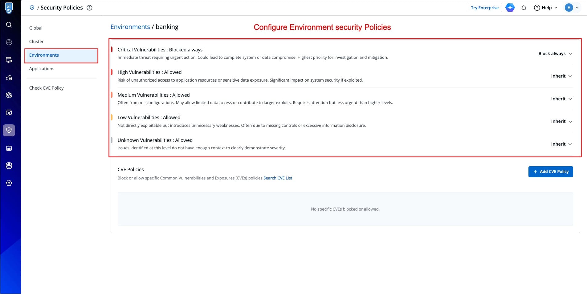Switch to Applications policies section
Screen dimensions: 587x294
point(42,69)
